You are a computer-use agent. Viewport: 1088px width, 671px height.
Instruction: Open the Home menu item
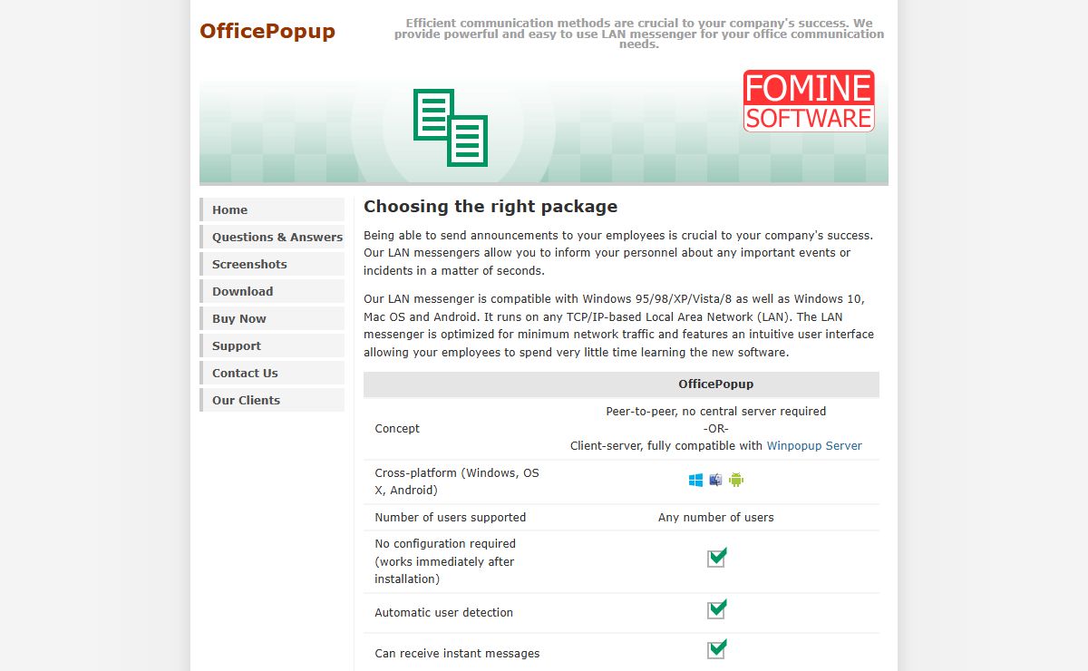272,209
